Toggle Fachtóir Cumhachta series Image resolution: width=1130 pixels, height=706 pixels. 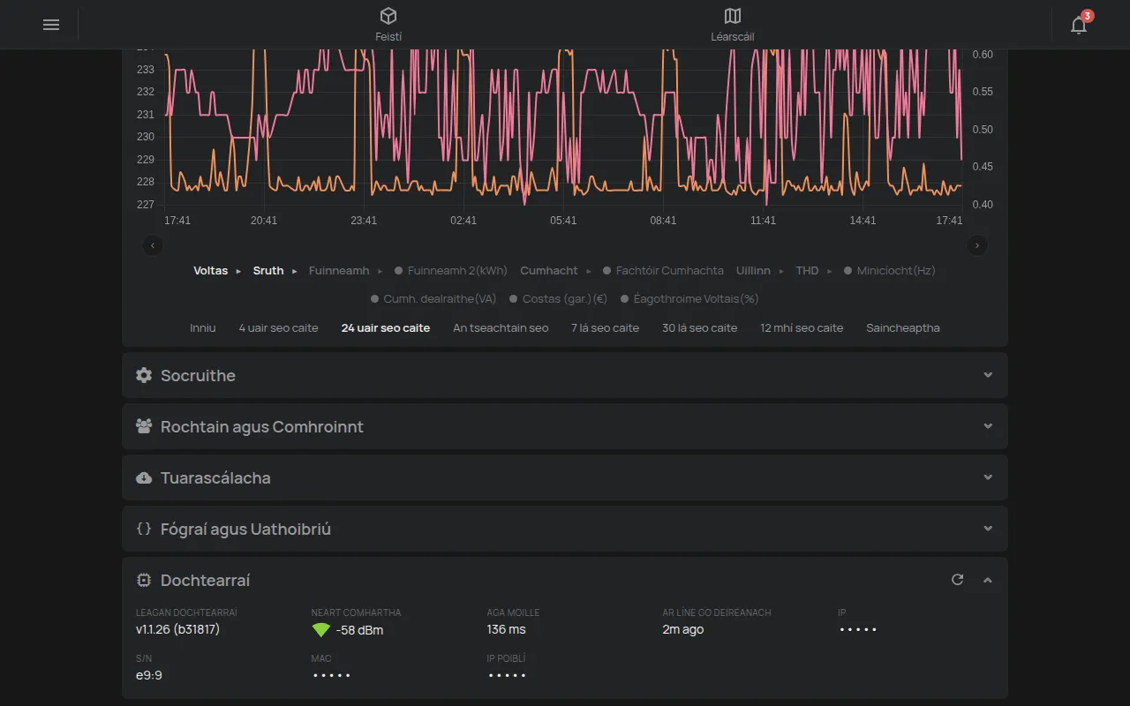tap(663, 271)
